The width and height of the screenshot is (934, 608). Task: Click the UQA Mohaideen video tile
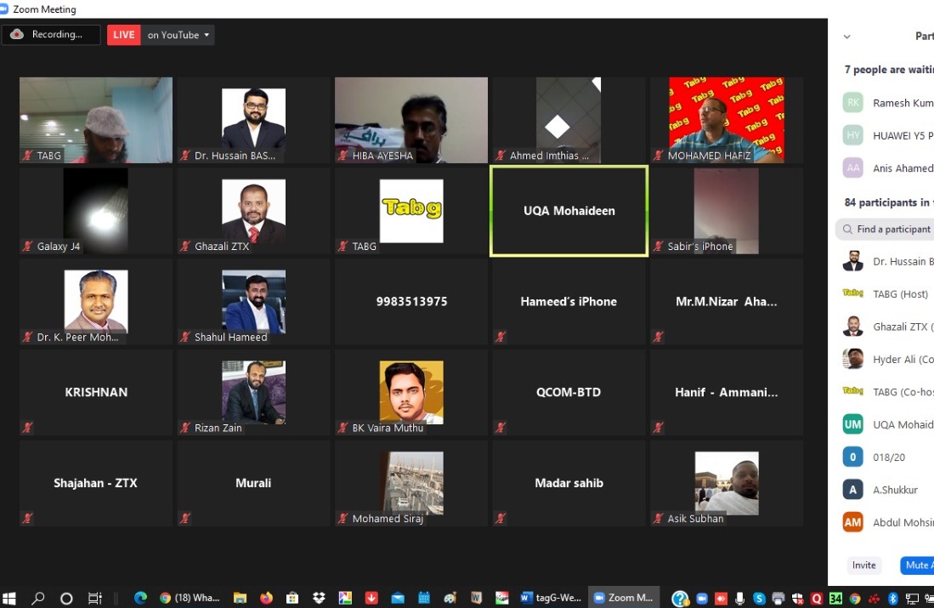[x=569, y=211]
